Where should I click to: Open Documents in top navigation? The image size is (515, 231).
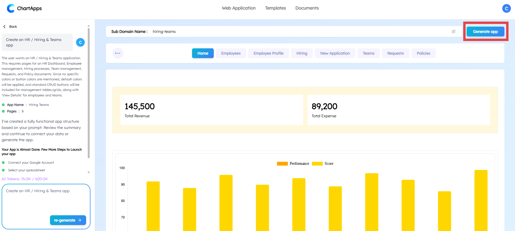click(307, 8)
